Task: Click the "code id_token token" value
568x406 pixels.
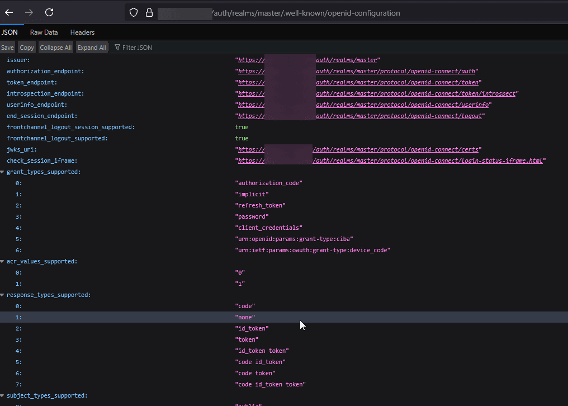Action: 270,385
